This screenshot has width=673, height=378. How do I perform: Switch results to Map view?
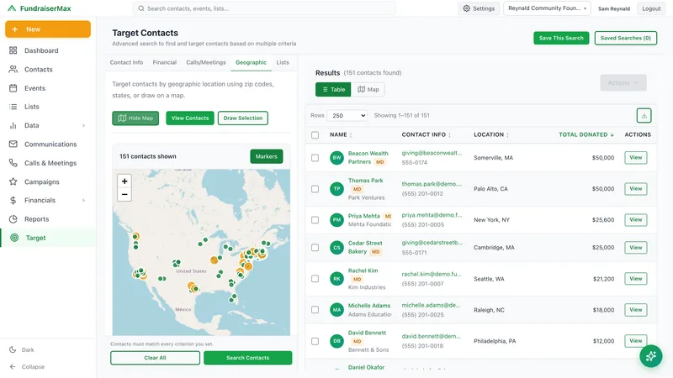coord(368,89)
